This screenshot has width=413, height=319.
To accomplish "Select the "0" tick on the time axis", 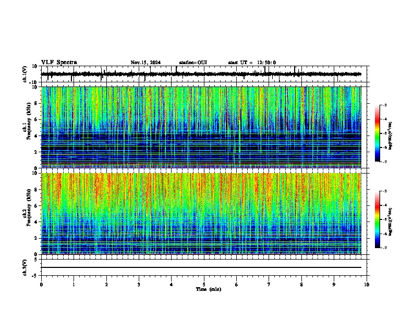I will pyautogui.click(x=41, y=285).
